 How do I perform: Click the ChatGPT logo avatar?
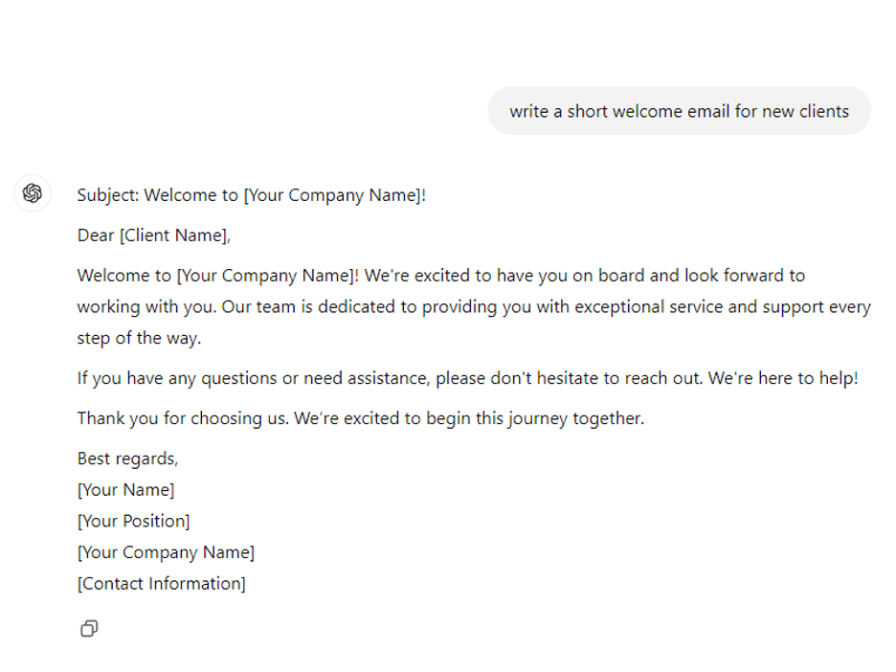point(33,193)
